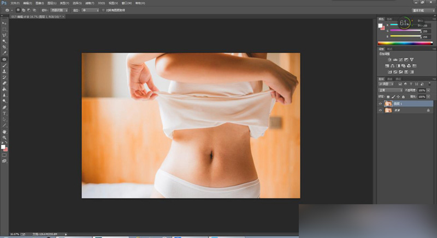Open the fill 100% dropdown arrow

[428, 96]
